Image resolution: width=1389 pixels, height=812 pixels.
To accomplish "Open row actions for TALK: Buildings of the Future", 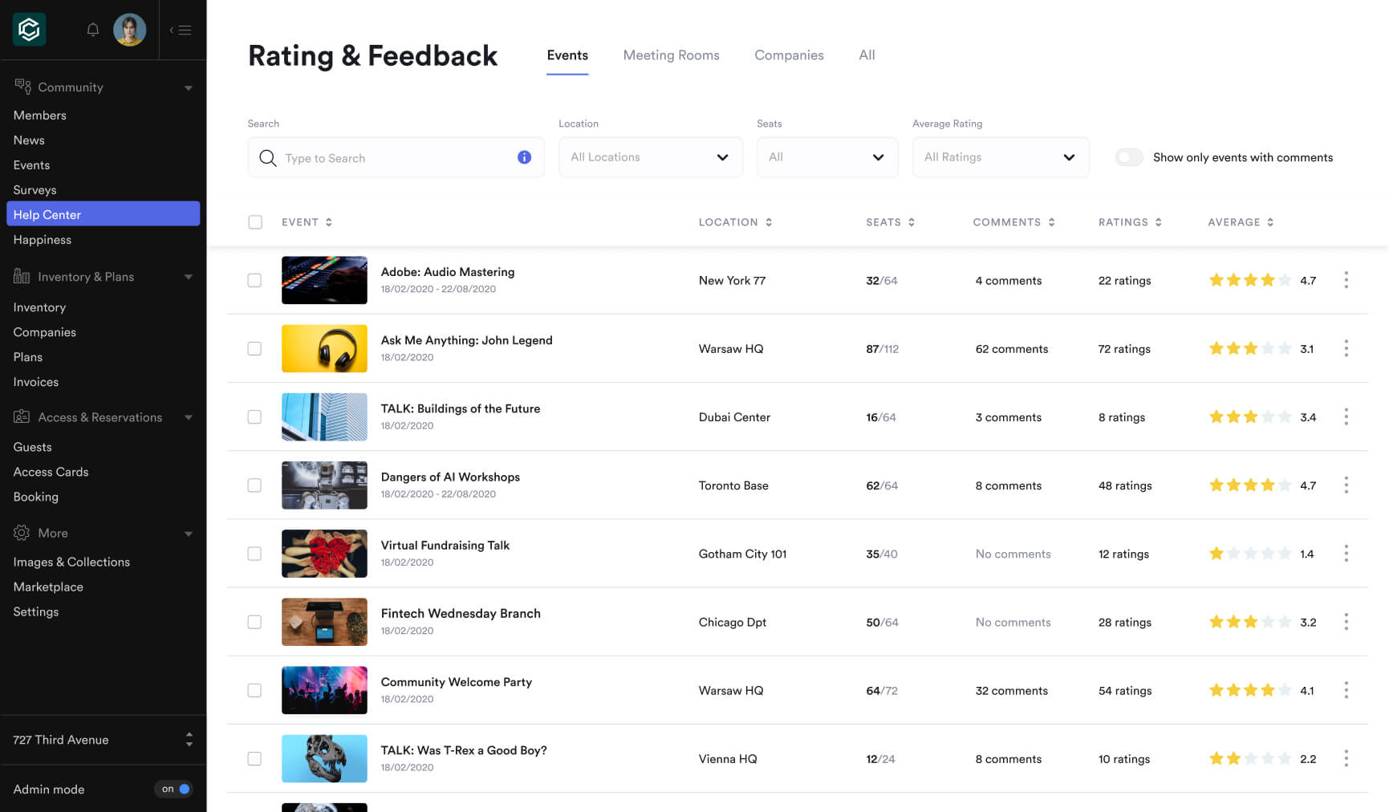I will click(x=1346, y=416).
